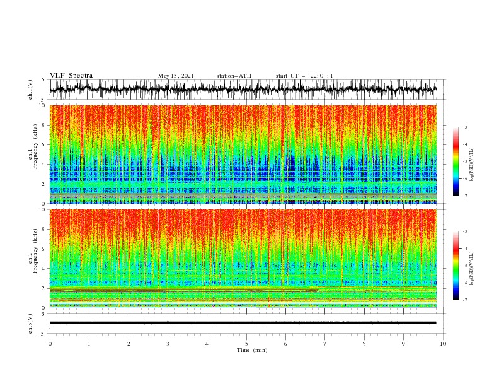
Task: Click the "ch.3(V)" axis label
Action: click(x=30, y=324)
